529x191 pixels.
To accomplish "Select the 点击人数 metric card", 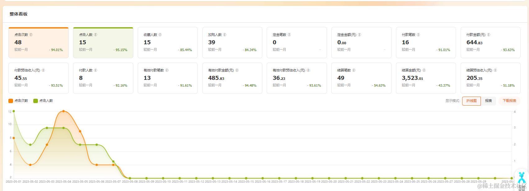I will click(103, 43).
